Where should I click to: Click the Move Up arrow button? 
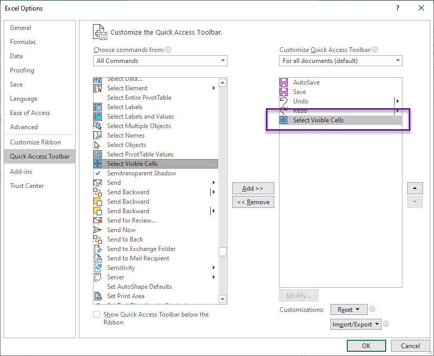415,189
